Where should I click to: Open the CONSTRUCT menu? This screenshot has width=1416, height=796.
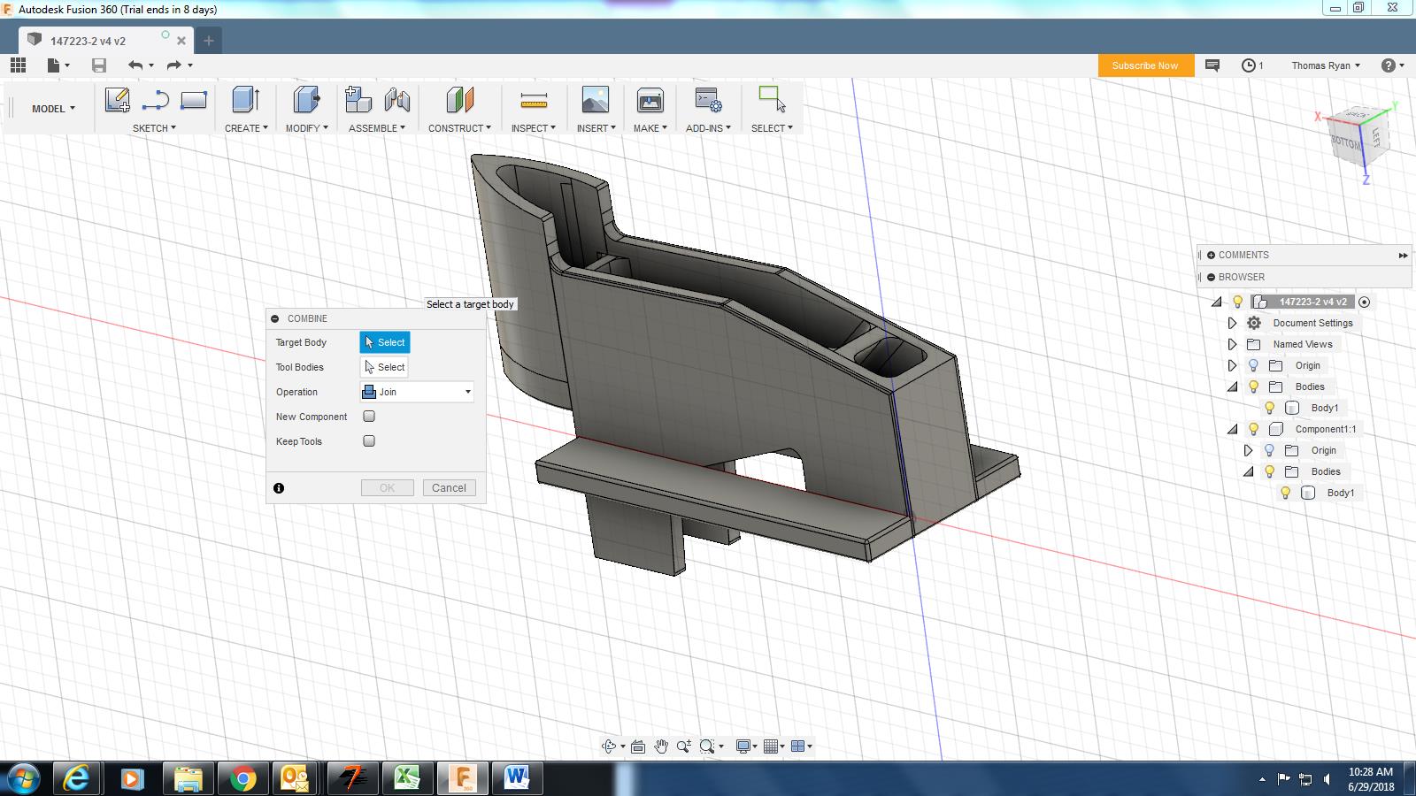458,128
